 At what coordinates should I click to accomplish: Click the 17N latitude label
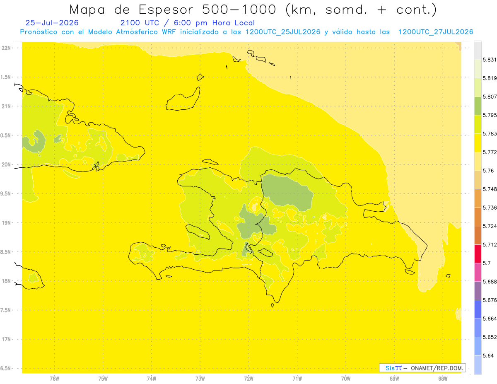click(x=6, y=340)
